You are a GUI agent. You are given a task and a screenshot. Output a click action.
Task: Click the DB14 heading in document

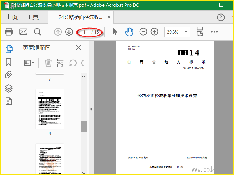tap(189, 53)
